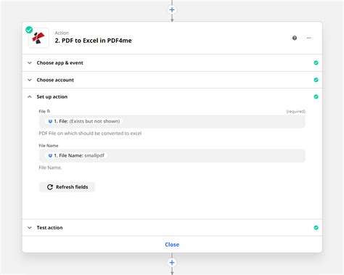
Task: Expand the Choose app & event section
Action: [x=30, y=63]
